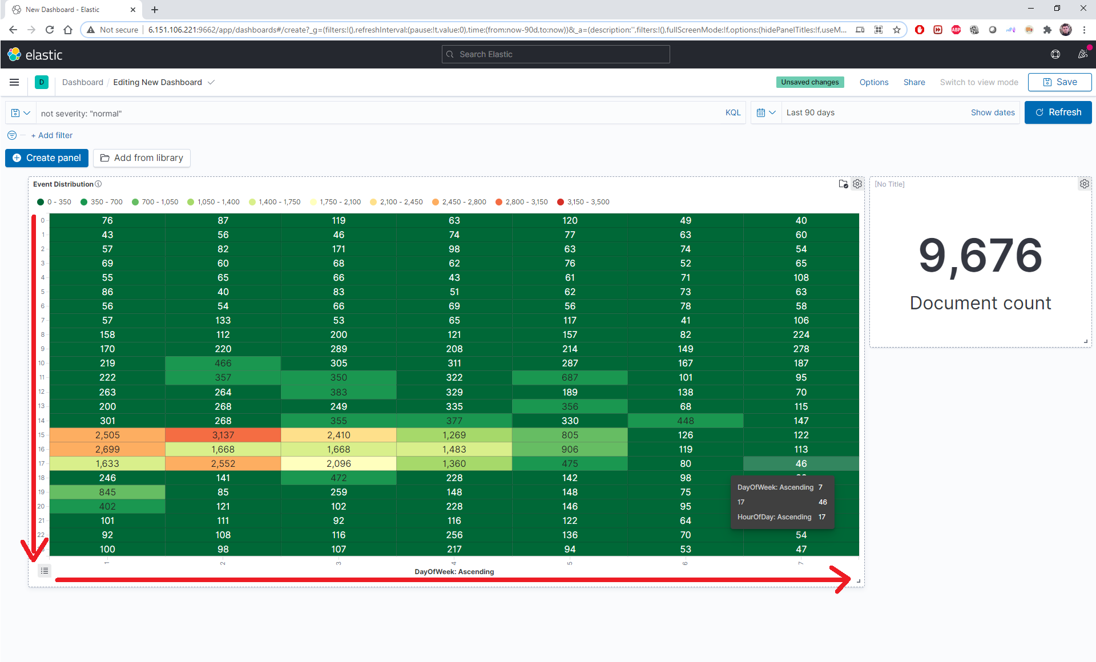Open the hamburger navigation menu
This screenshot has height=662, width=1096.
(14, 82)
